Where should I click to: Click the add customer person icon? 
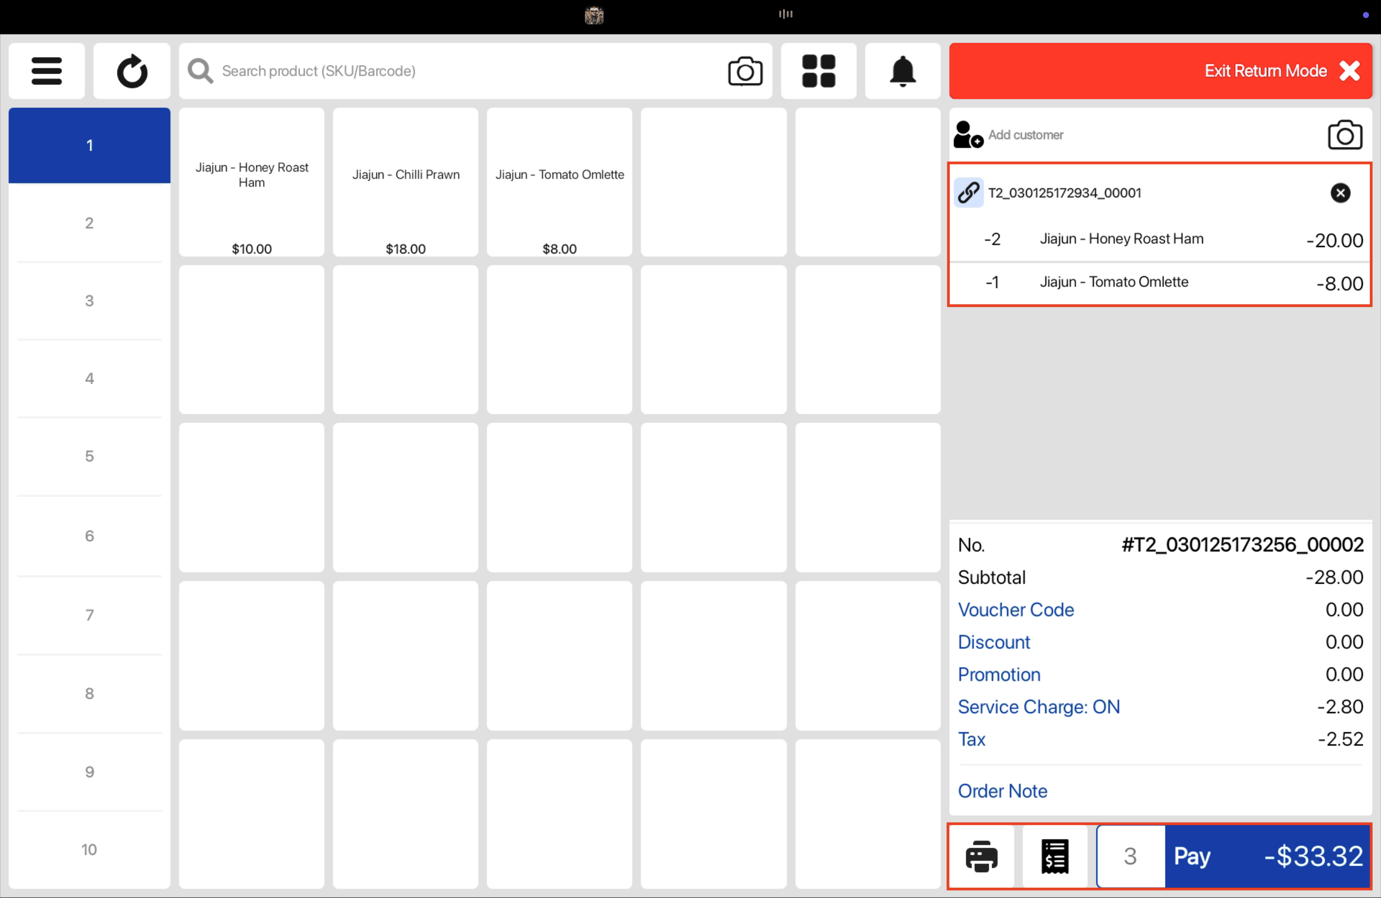[968, 135]
